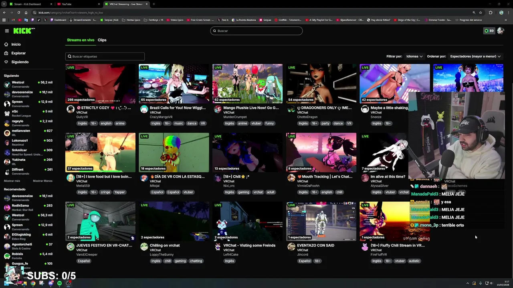
Task: Open Agostorchelli in the Recomendado list
Action: click(28, 246)
